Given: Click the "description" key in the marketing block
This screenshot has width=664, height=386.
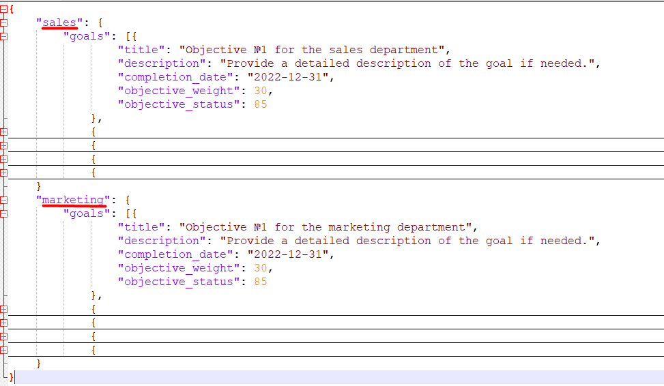Looking at the screenshot, I should 162,241.
